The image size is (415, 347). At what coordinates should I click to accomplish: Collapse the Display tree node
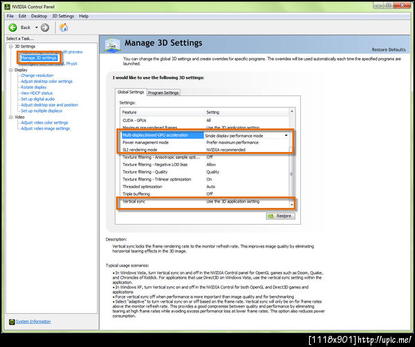coord(11,70)
